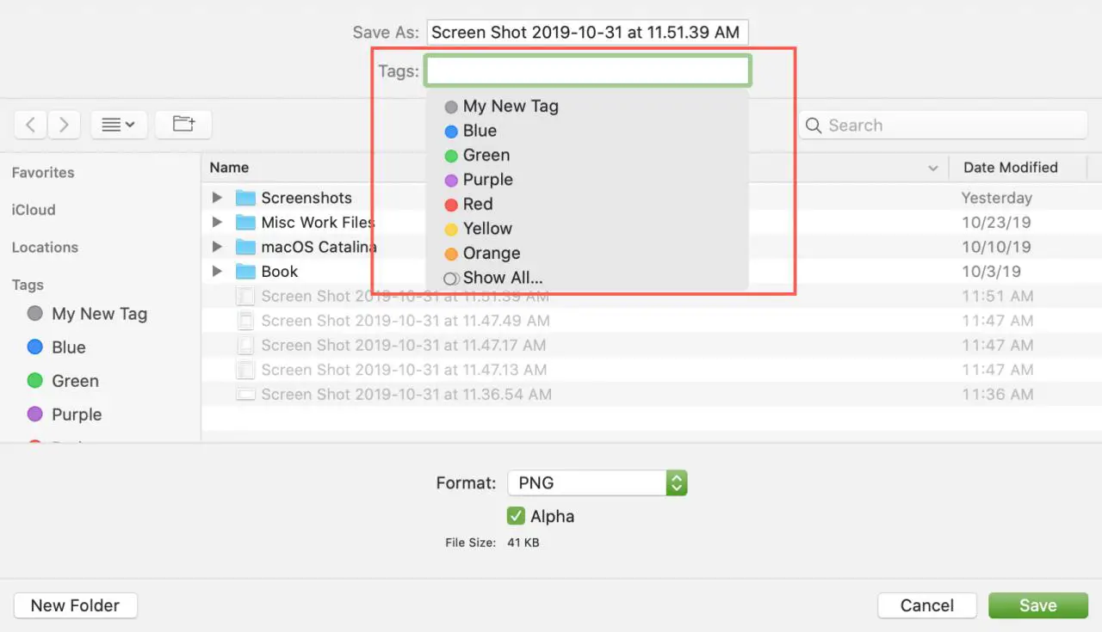Click the macOS Catalina folder icon
The height and width of the screenshot is (632, 1102).
click(246, 247)
